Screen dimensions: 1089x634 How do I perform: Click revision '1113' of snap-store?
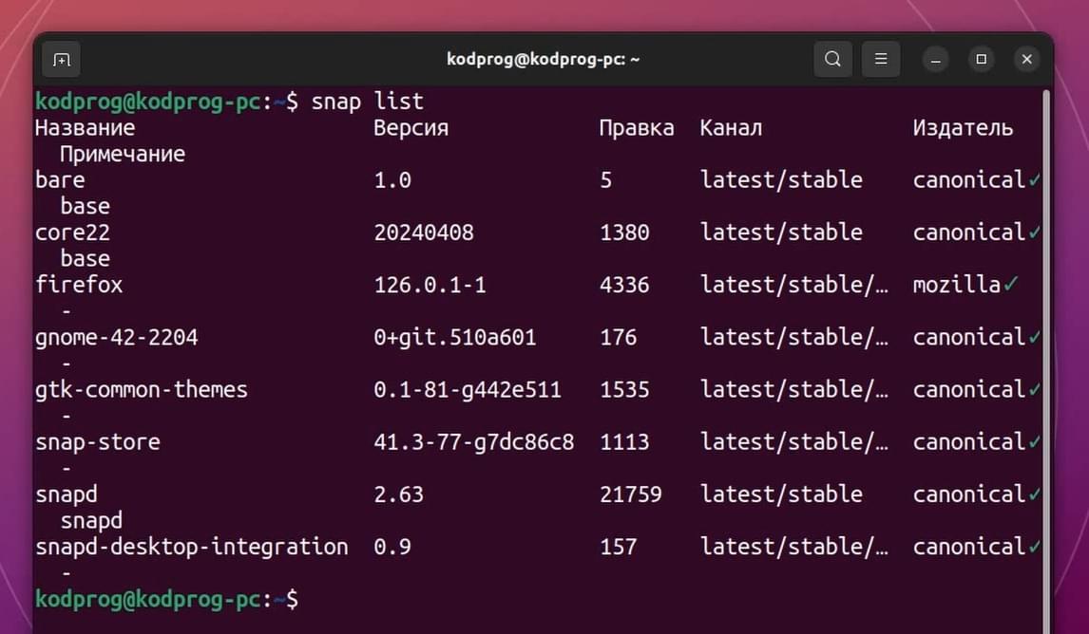[x=624, y=442]
